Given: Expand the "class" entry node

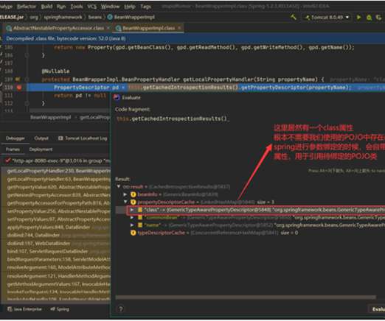Looking at the screenshot, I should (x=132, y=210).
